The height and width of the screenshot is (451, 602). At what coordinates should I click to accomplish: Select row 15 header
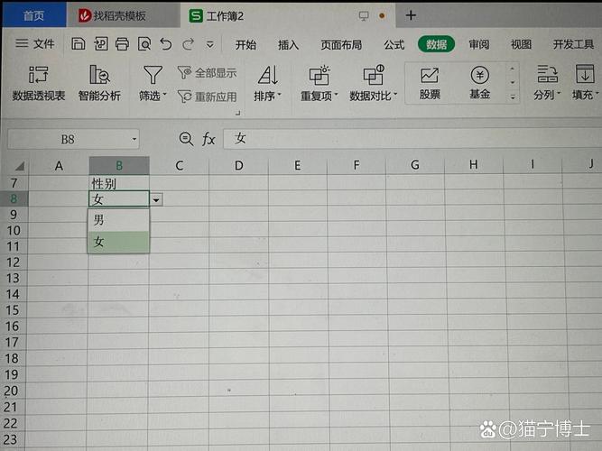point(13,310)
